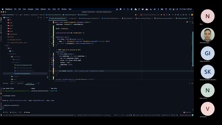Click the UTF-8 encoding in the status bar
The height and width of the screenshot is (125, 222).
tap(122, 115)
